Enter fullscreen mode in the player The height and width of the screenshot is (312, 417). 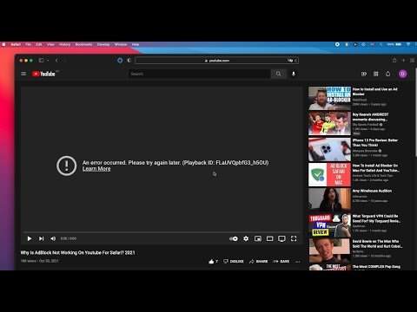tap(294, 238)
